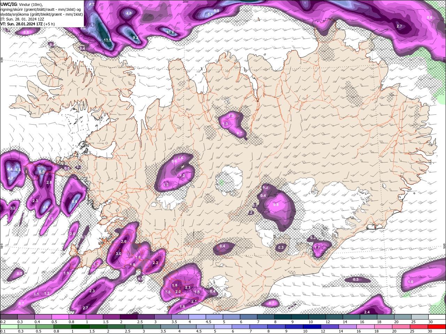The image size is (446, 334).
Task: Click the 2.2 precipitation value in the southwest
Action: [155, 263]
